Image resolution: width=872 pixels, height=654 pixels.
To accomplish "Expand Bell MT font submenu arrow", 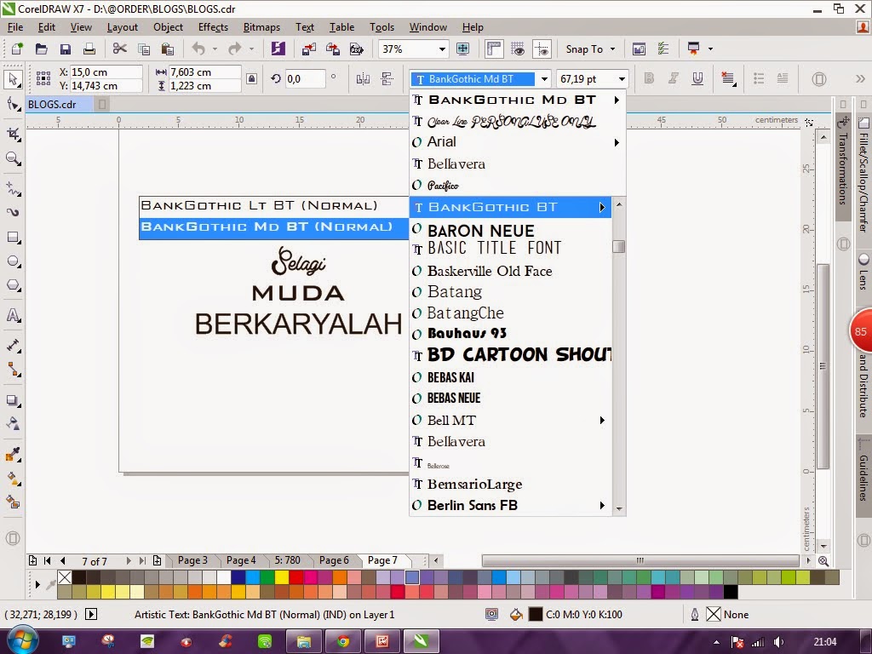I will pos(602,421).
